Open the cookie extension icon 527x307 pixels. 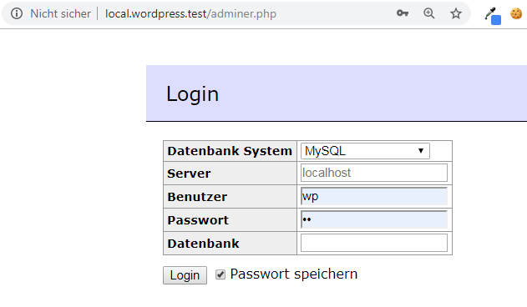516,14
